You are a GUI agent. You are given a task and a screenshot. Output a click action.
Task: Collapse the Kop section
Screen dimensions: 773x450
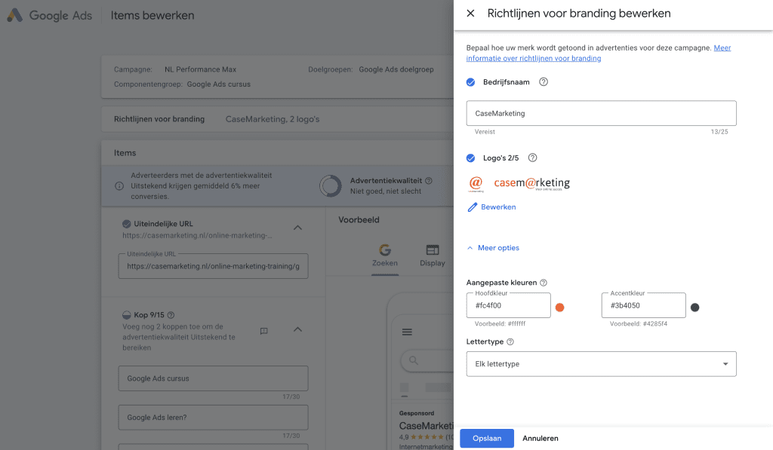[x=297, y=329]
